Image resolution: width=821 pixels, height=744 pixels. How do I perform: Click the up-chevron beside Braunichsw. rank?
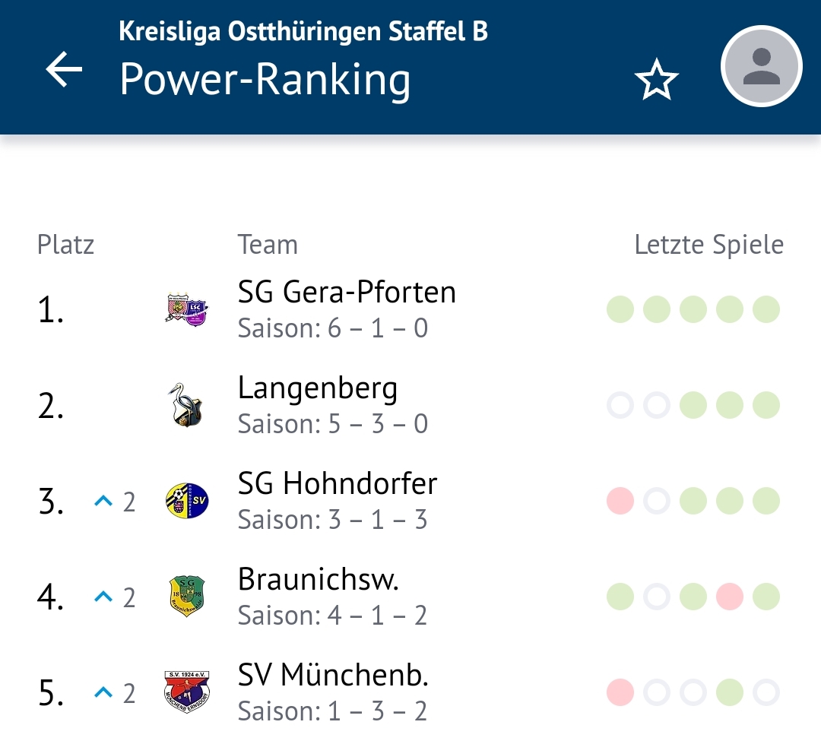click(103, 597)
